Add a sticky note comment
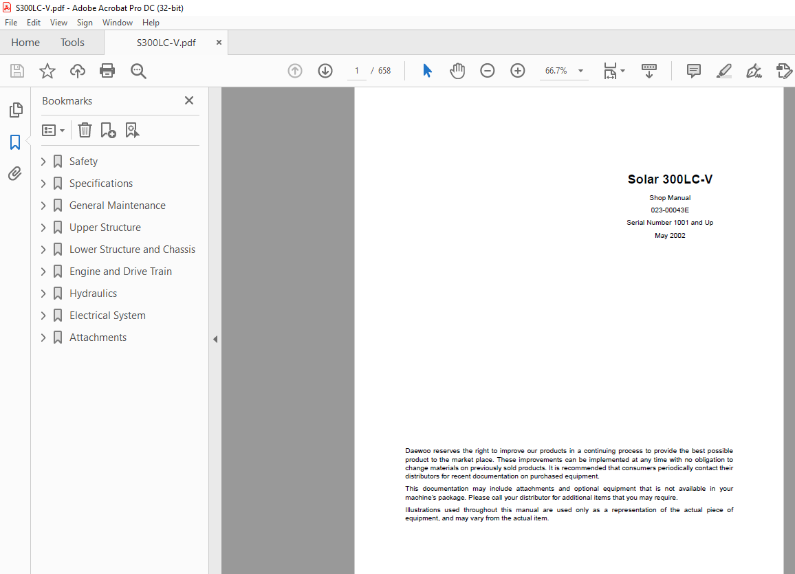 694,71
